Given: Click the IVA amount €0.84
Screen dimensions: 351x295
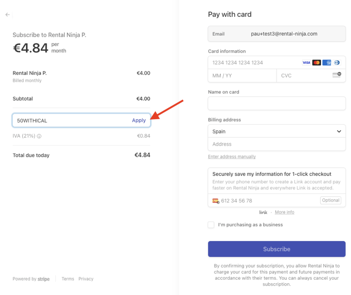Looking at the screenshot, I should [x=144, y=136].
